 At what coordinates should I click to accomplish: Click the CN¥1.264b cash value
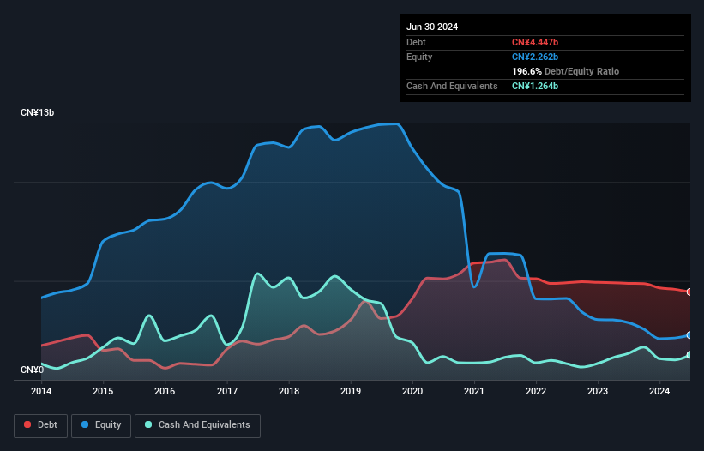point(535,86)
